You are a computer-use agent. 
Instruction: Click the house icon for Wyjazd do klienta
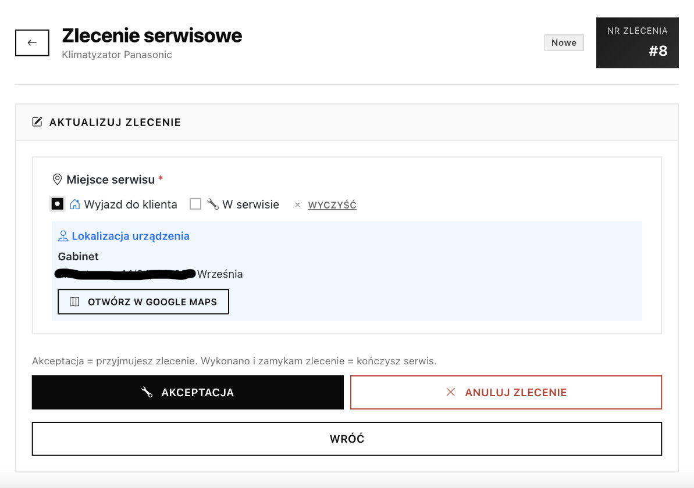(75, 204)
